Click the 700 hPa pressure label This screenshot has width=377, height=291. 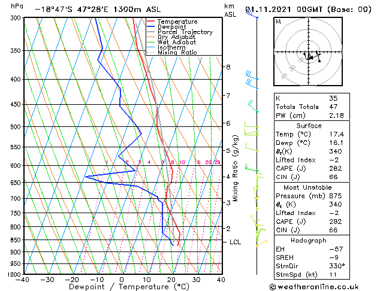(x=17, y=199)
